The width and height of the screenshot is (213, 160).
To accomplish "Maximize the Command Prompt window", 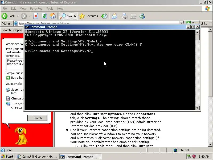I will pos(192,27).
